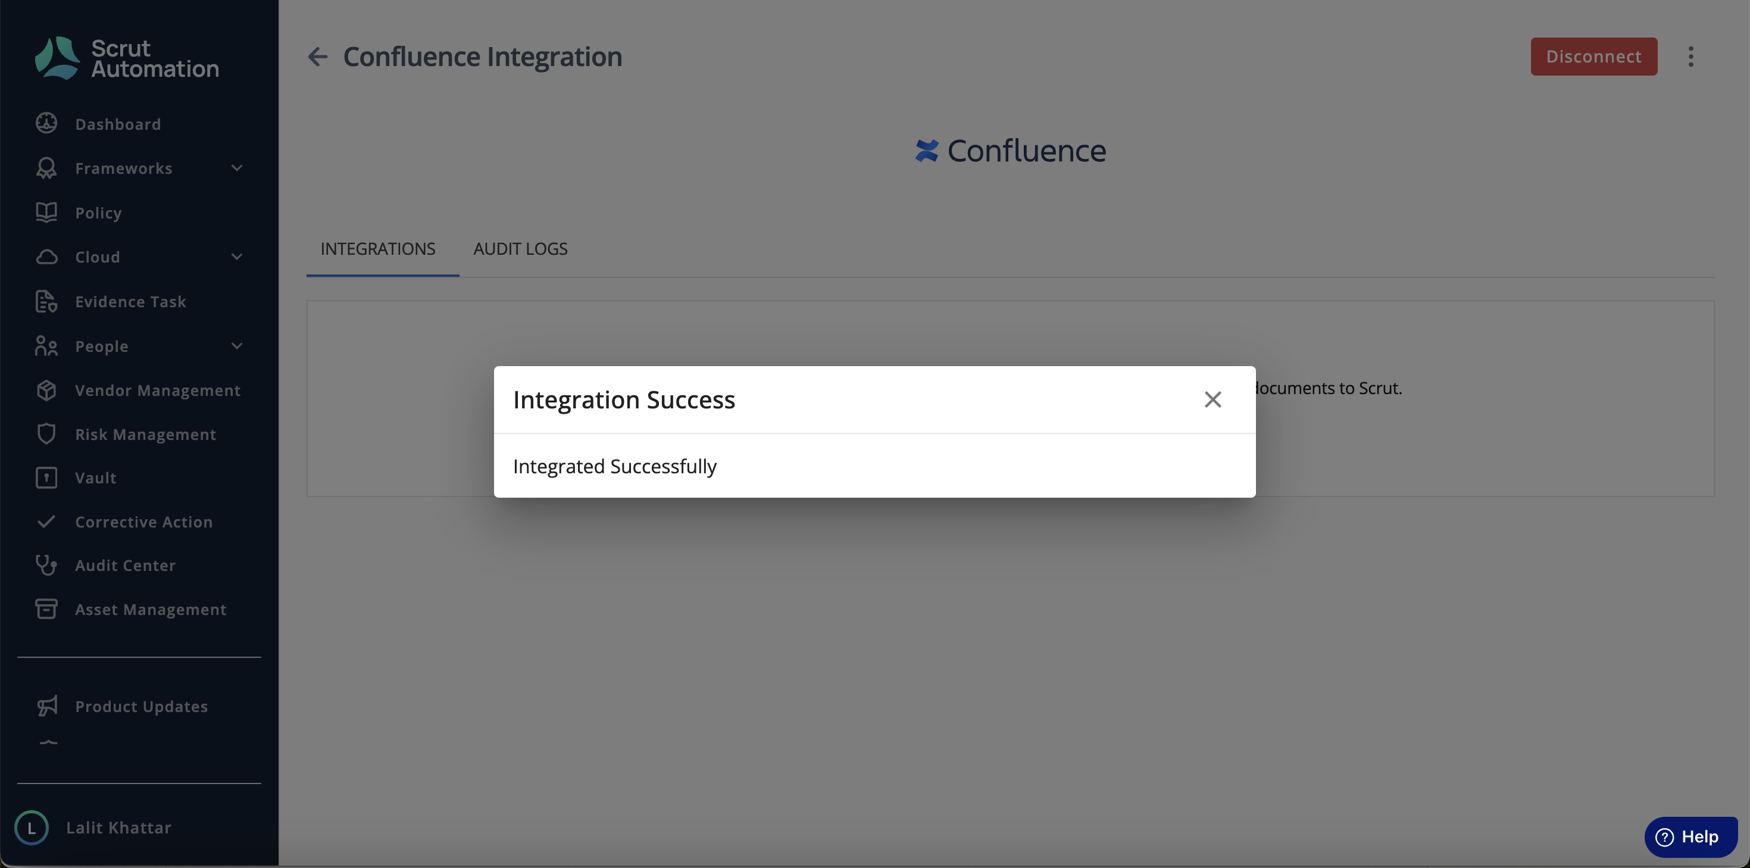The image size is (1750, 868).
Task: Click the Lalit Khattar user name
Action: [119, 828]
